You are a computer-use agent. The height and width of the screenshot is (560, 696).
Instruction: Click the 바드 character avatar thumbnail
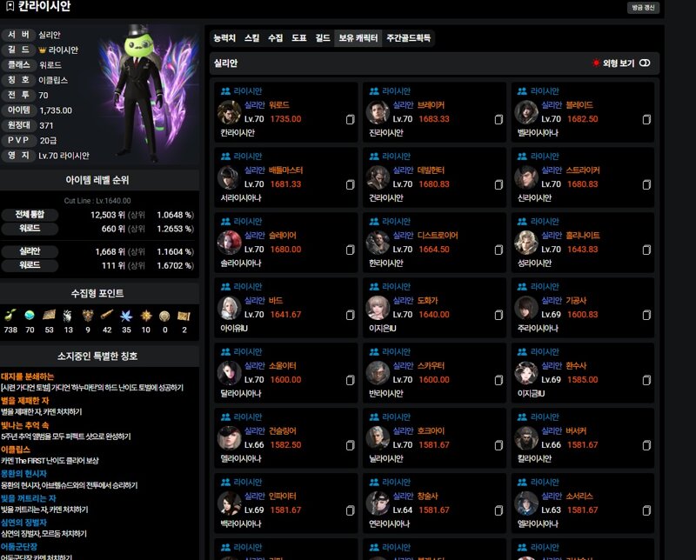pyautogui.click(x=229, y=308)
